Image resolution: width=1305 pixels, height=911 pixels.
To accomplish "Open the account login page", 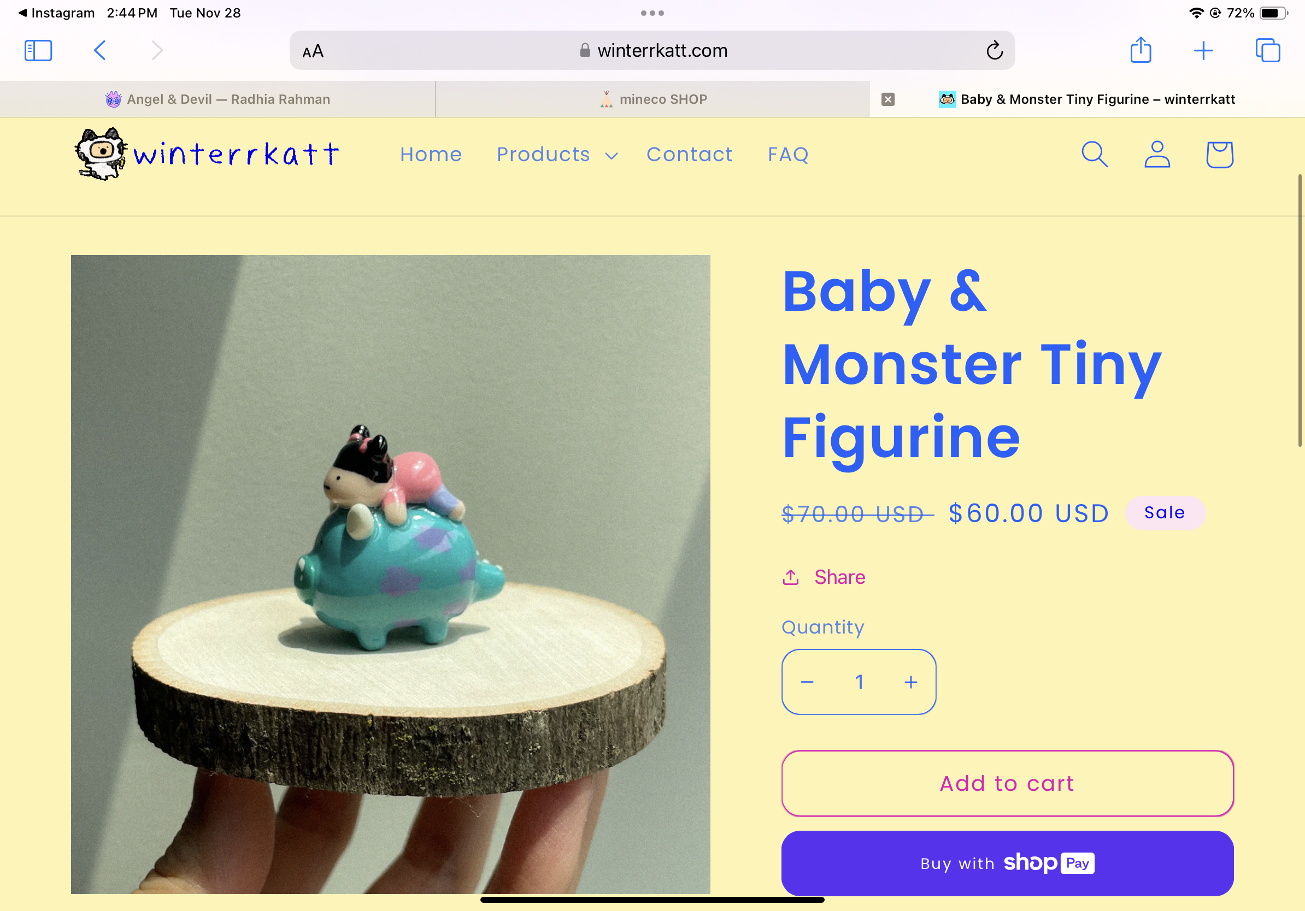I will point(1157,153).
